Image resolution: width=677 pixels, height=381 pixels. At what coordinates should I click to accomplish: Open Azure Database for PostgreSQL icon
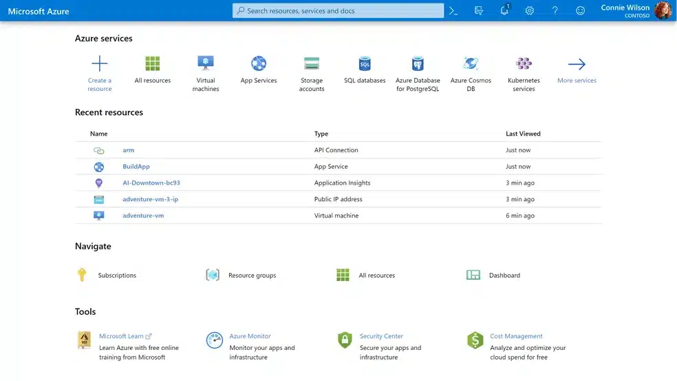point(418,63)
